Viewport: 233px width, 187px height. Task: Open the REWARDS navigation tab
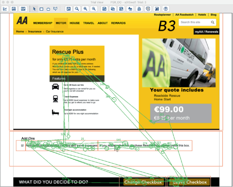click(118, 23)
